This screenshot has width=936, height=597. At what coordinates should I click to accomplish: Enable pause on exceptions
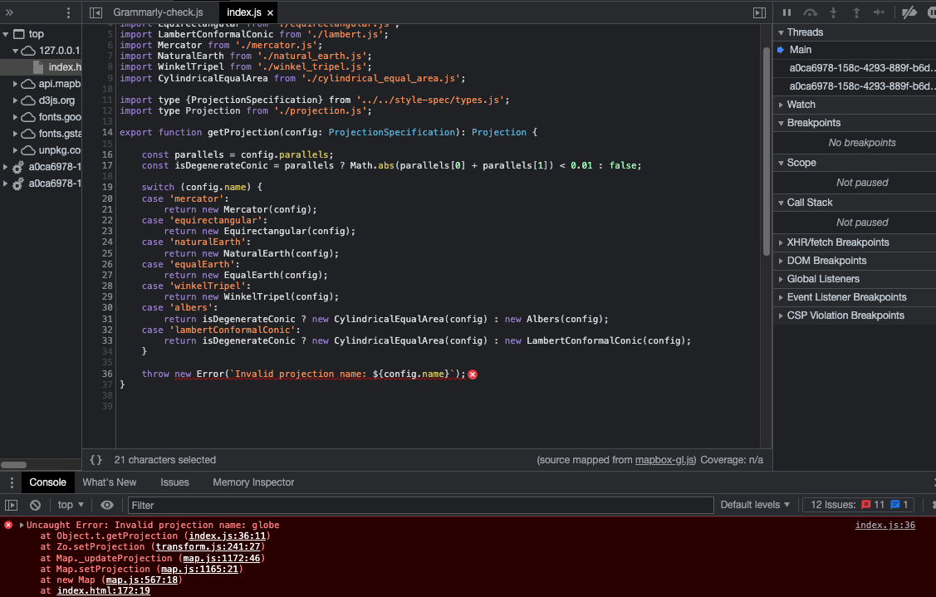(931, 12)
